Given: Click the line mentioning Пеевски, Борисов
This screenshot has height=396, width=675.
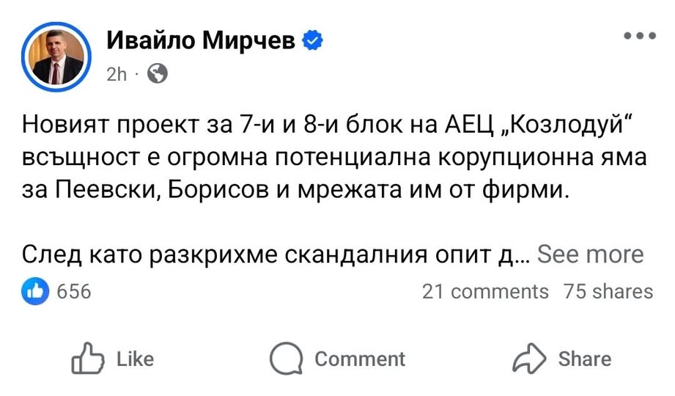Looking at the screenshot, I should (x=296, y=190).
